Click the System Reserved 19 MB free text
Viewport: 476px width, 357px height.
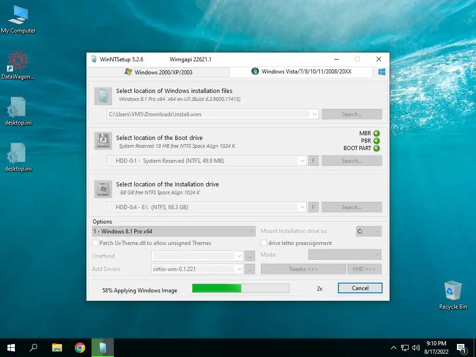[x=177, y=146]
